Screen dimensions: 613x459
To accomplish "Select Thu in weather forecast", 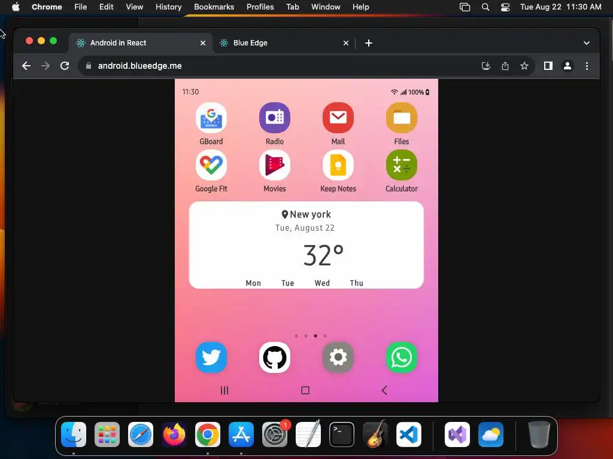I will click(x=357, y=283).
